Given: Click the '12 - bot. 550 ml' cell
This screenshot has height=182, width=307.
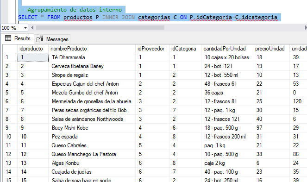Looking at the screenshot, I should point(227,75).
